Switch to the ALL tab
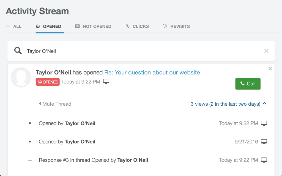This screenshot has width=282, height=176. [x=14, y=26]
